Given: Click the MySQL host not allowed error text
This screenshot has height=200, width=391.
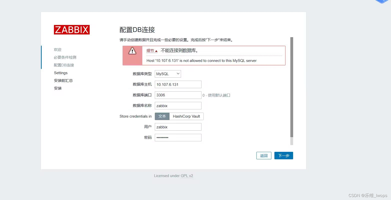Looking at the screenshot, I should tap(201, 61).
